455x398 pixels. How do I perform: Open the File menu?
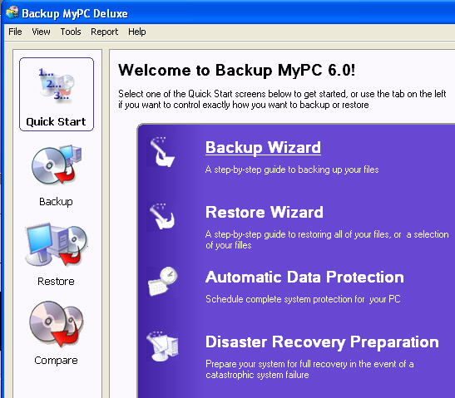coord(15,32)
